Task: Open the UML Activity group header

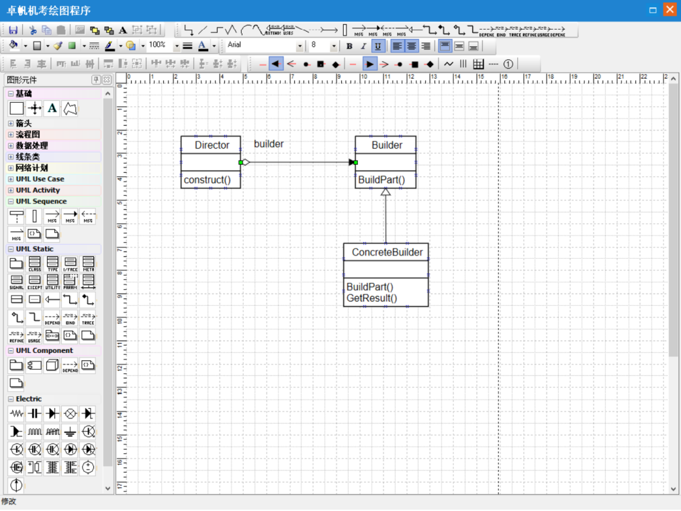Action: [54, 190]
